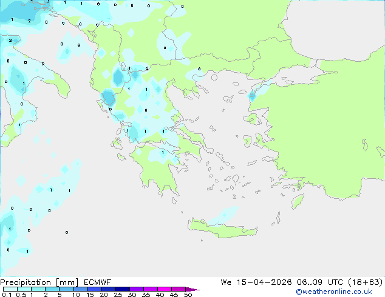Select the 20–25 mm dark blue swatch
This screenshot has width=385, height=297.
(x=108, y=289)
